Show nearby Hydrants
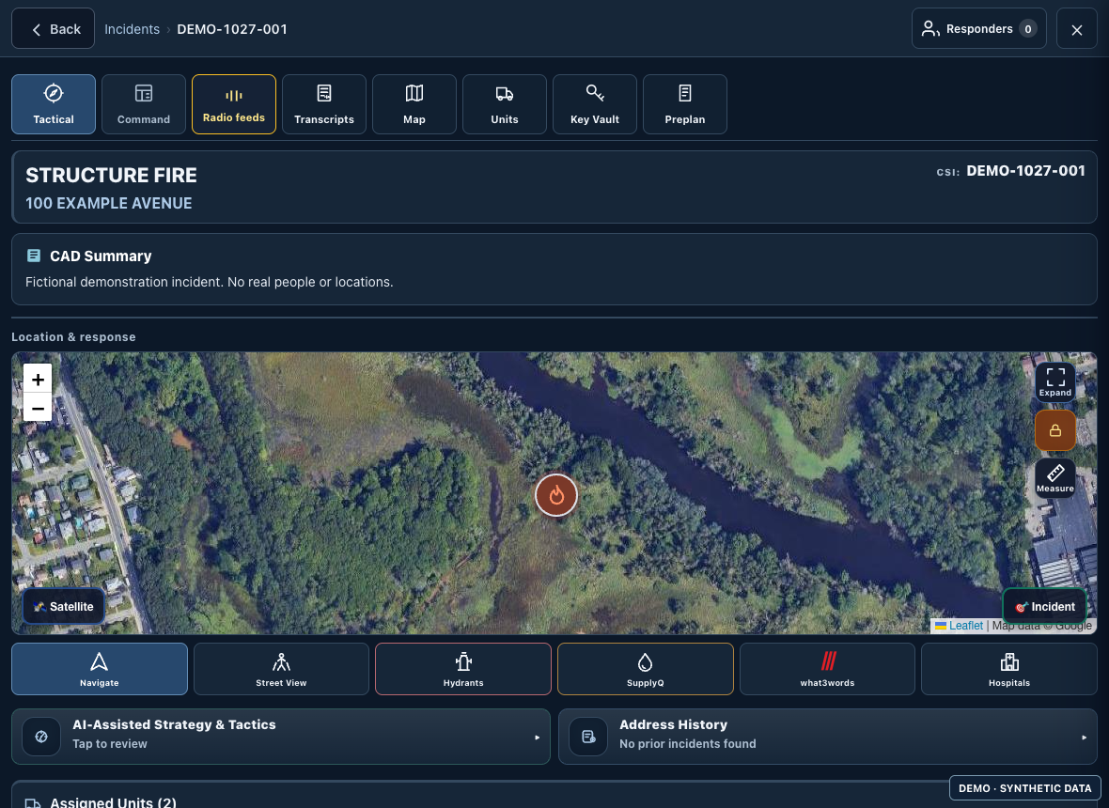 coord(463,669)
